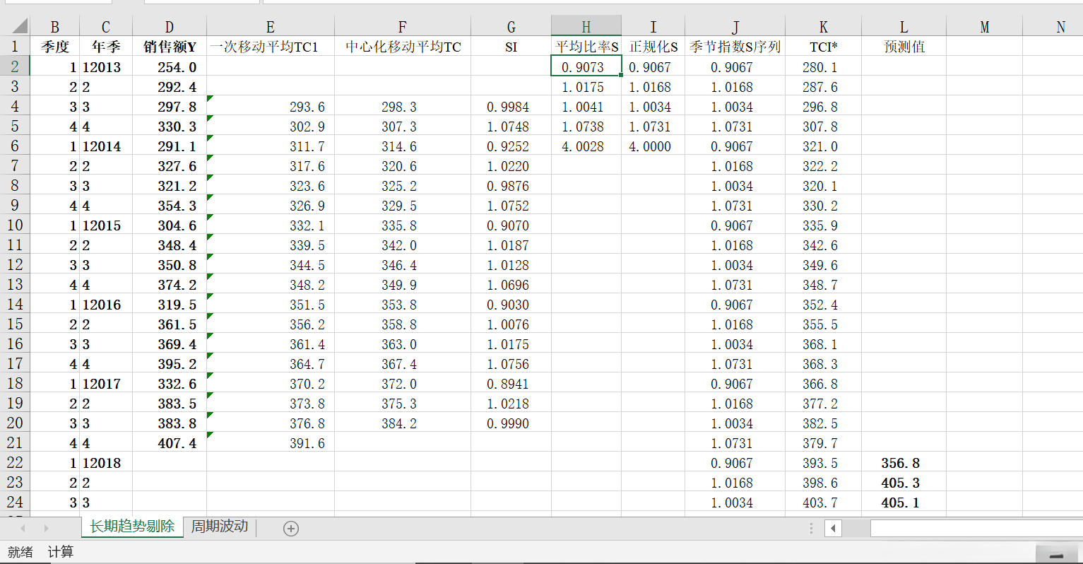Click the 平均比率S header cell

[x=586, y=47]
